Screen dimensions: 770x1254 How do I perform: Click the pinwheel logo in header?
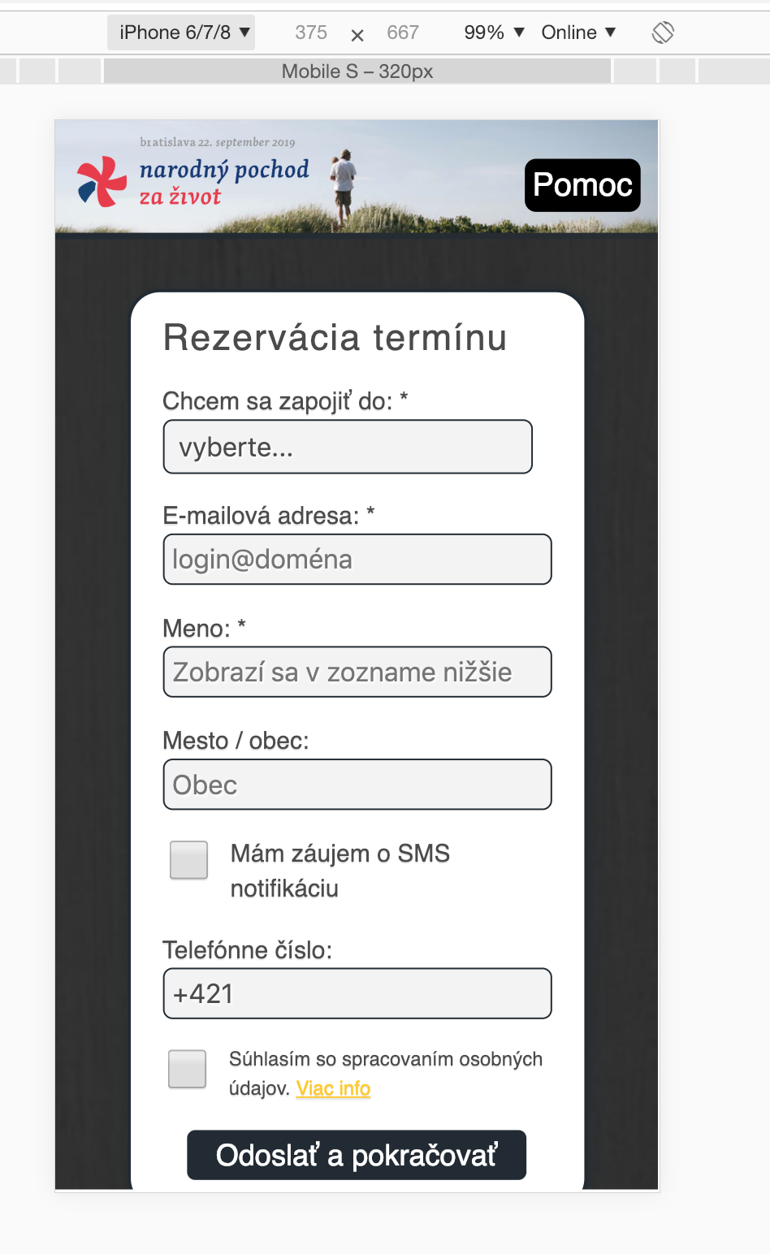[x=102, y=181]
